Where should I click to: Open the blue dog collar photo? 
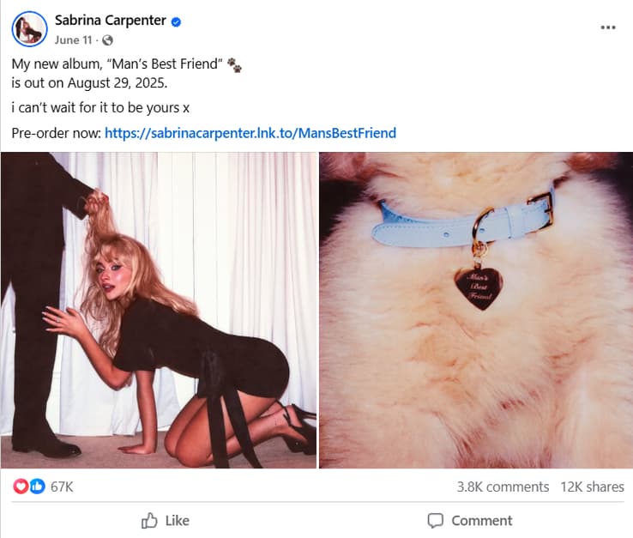(x=475, y=310)
